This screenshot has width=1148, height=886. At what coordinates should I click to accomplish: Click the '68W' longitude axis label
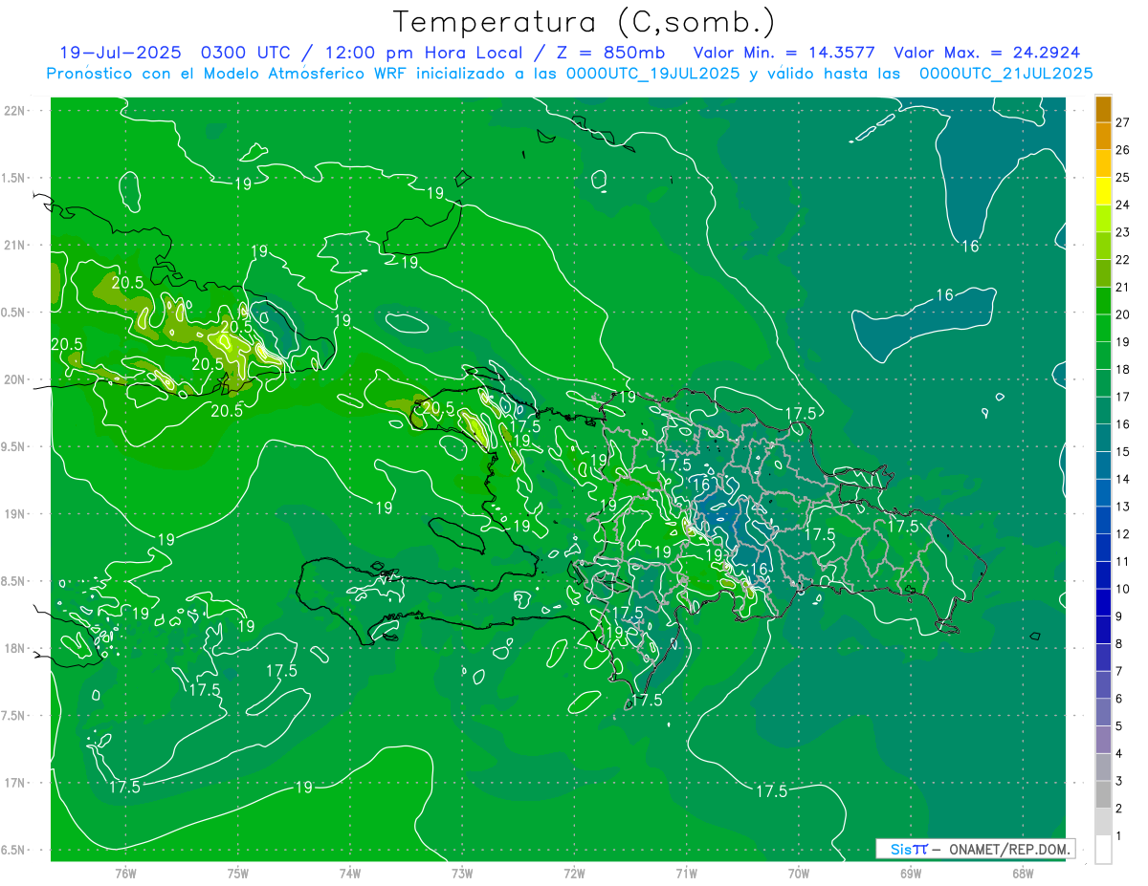pos(1022,873)
